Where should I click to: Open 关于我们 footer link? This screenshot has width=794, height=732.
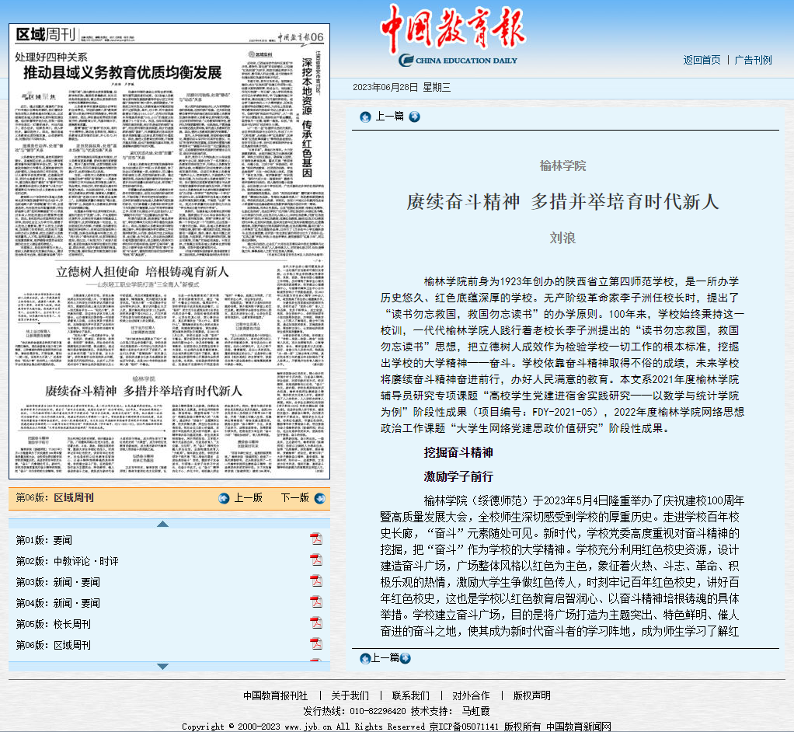tap(350, 695)
